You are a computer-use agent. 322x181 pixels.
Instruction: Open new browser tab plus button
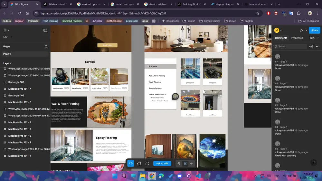tap(279, 4)
